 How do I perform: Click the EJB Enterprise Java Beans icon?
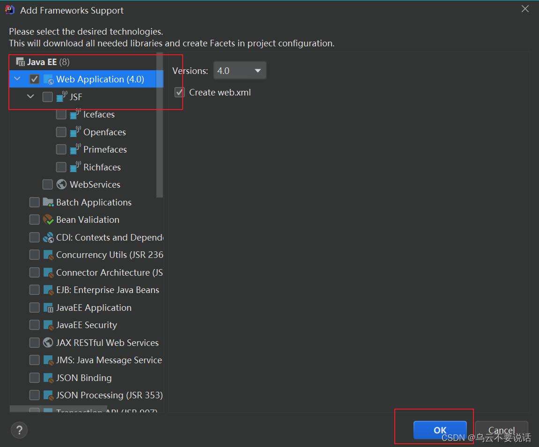pyautogui.click(x=49, y=290)
